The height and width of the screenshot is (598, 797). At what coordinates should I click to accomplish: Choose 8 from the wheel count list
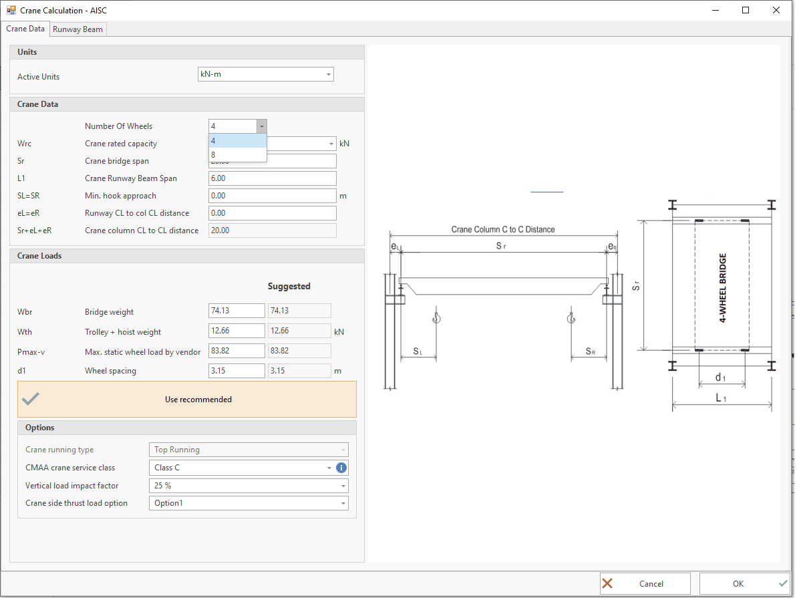pos(237,154)
